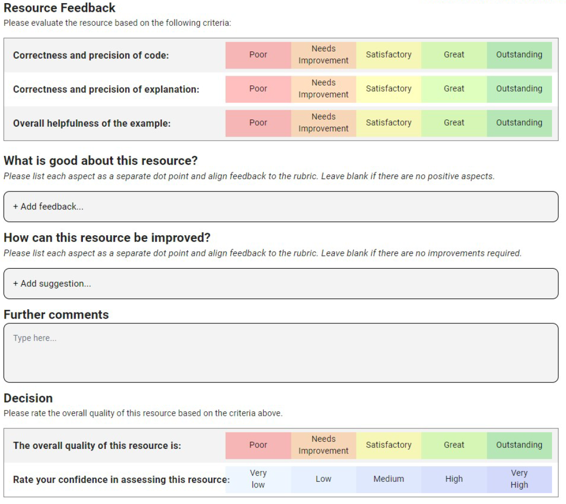Viewport: 566px width, 504px height.
Task: Select Satisfactory for overall helpfulness
Action: (x=388, y=123)
